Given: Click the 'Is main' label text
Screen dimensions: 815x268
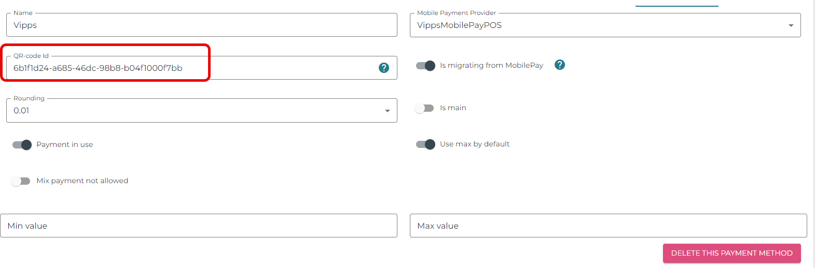Looking at the screenshot, I should click(x=453, y=108).
